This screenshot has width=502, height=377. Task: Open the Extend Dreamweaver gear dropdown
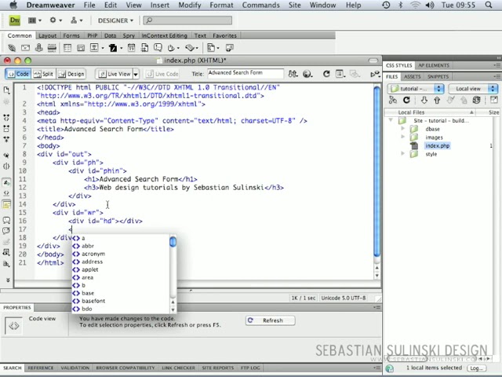[x=56, y=20]
